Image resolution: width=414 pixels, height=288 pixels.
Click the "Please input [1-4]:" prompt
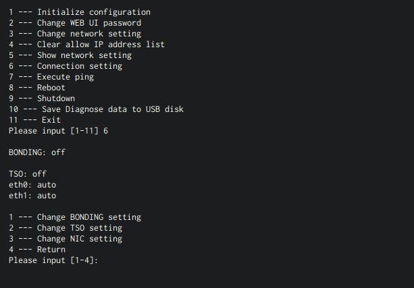coord(53,260)
